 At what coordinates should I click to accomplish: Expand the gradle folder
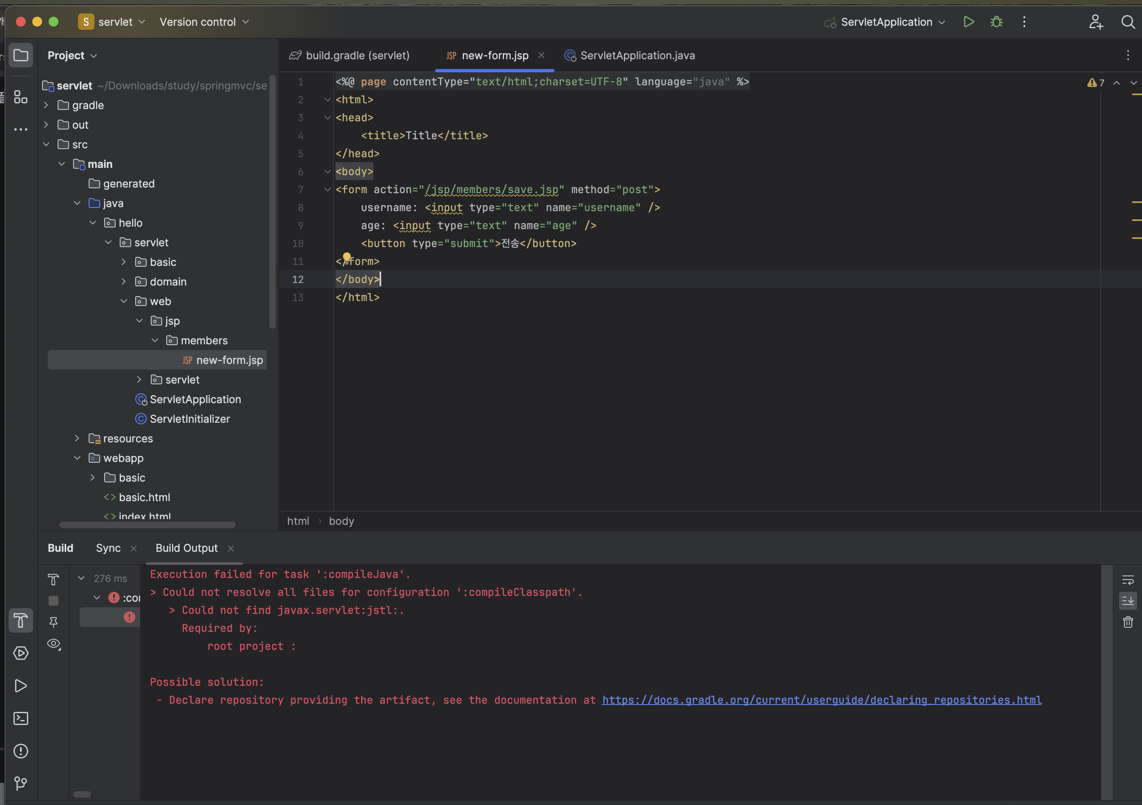click(x=46, y=105)
